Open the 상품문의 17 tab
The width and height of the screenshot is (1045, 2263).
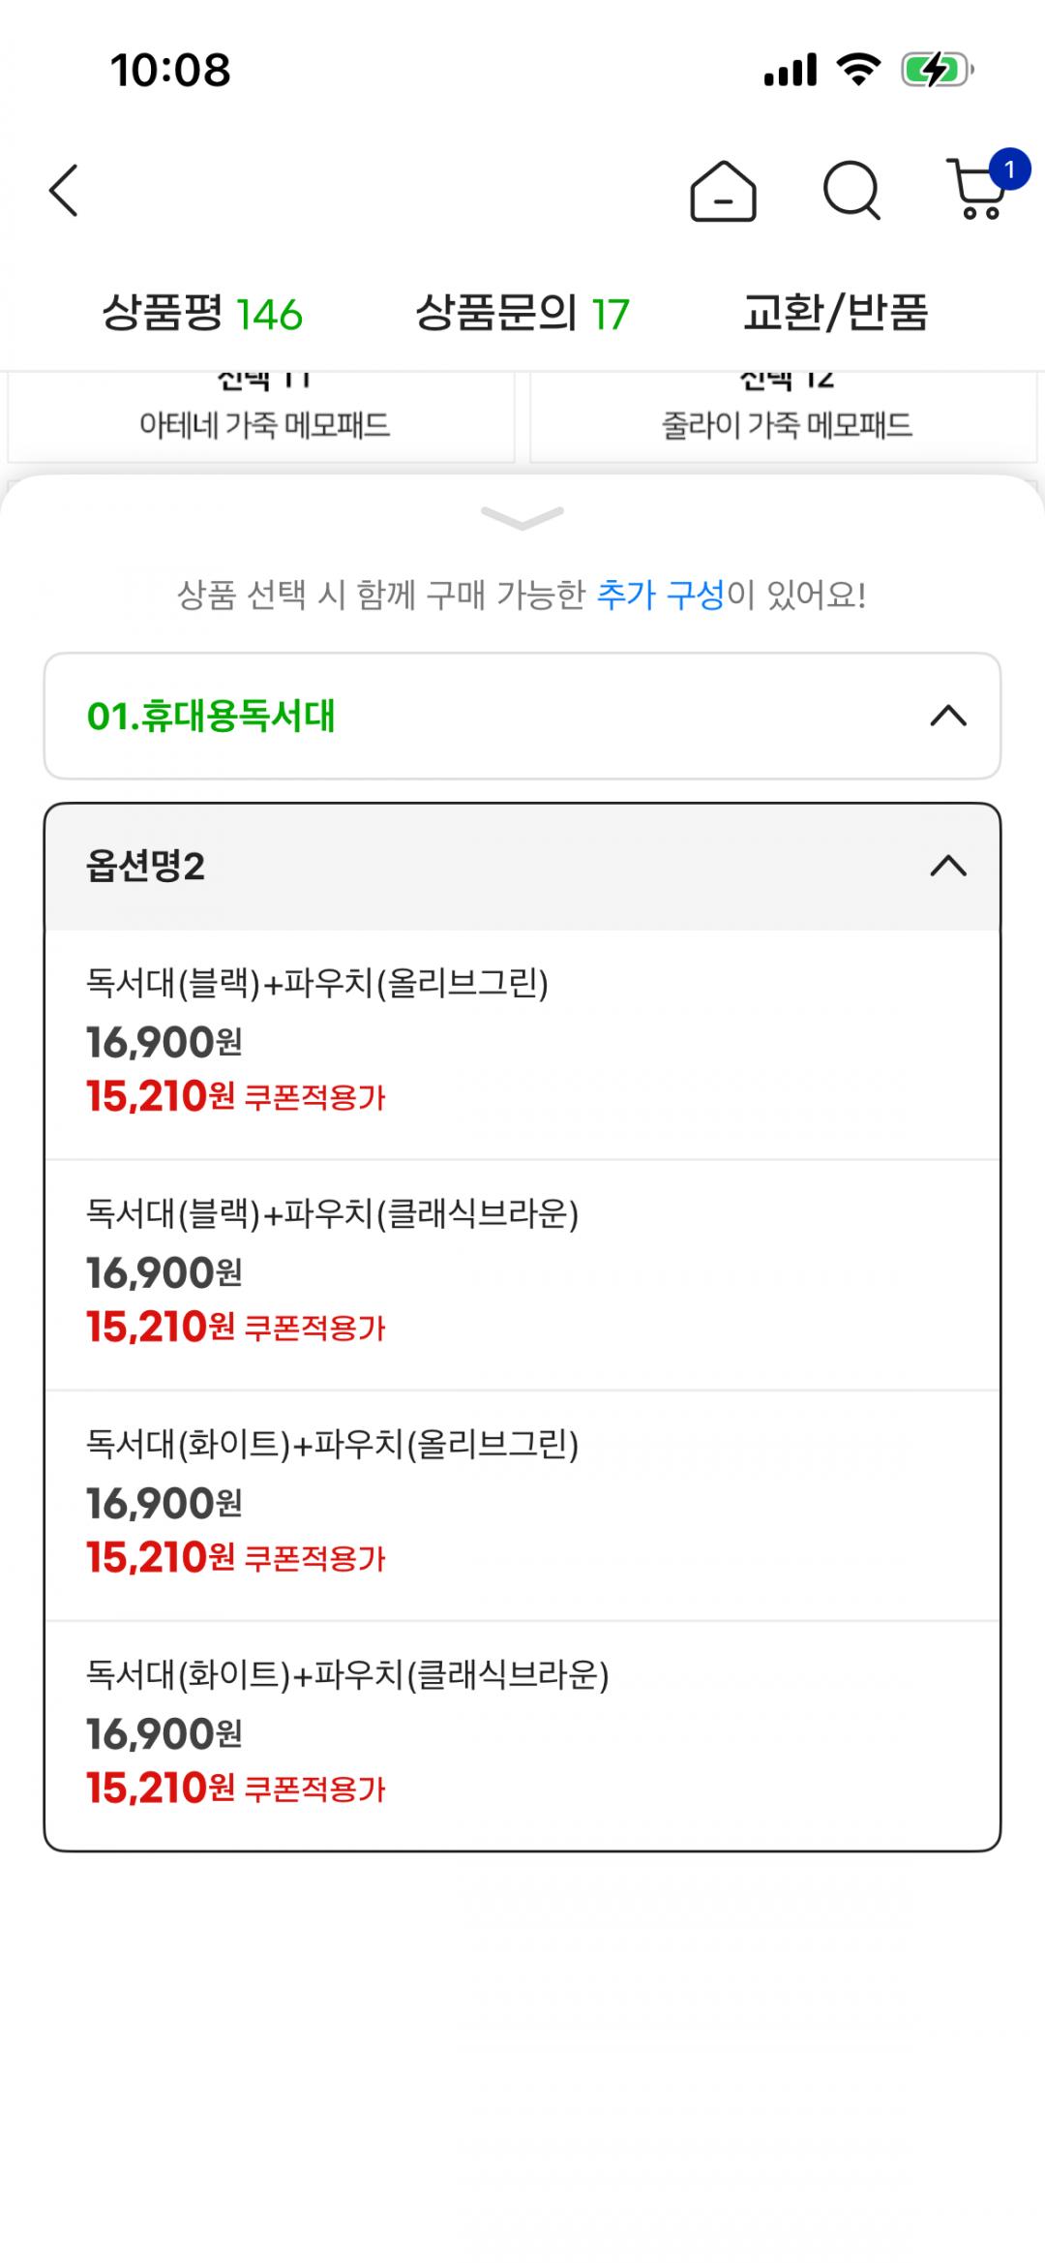tap(522, 314)
